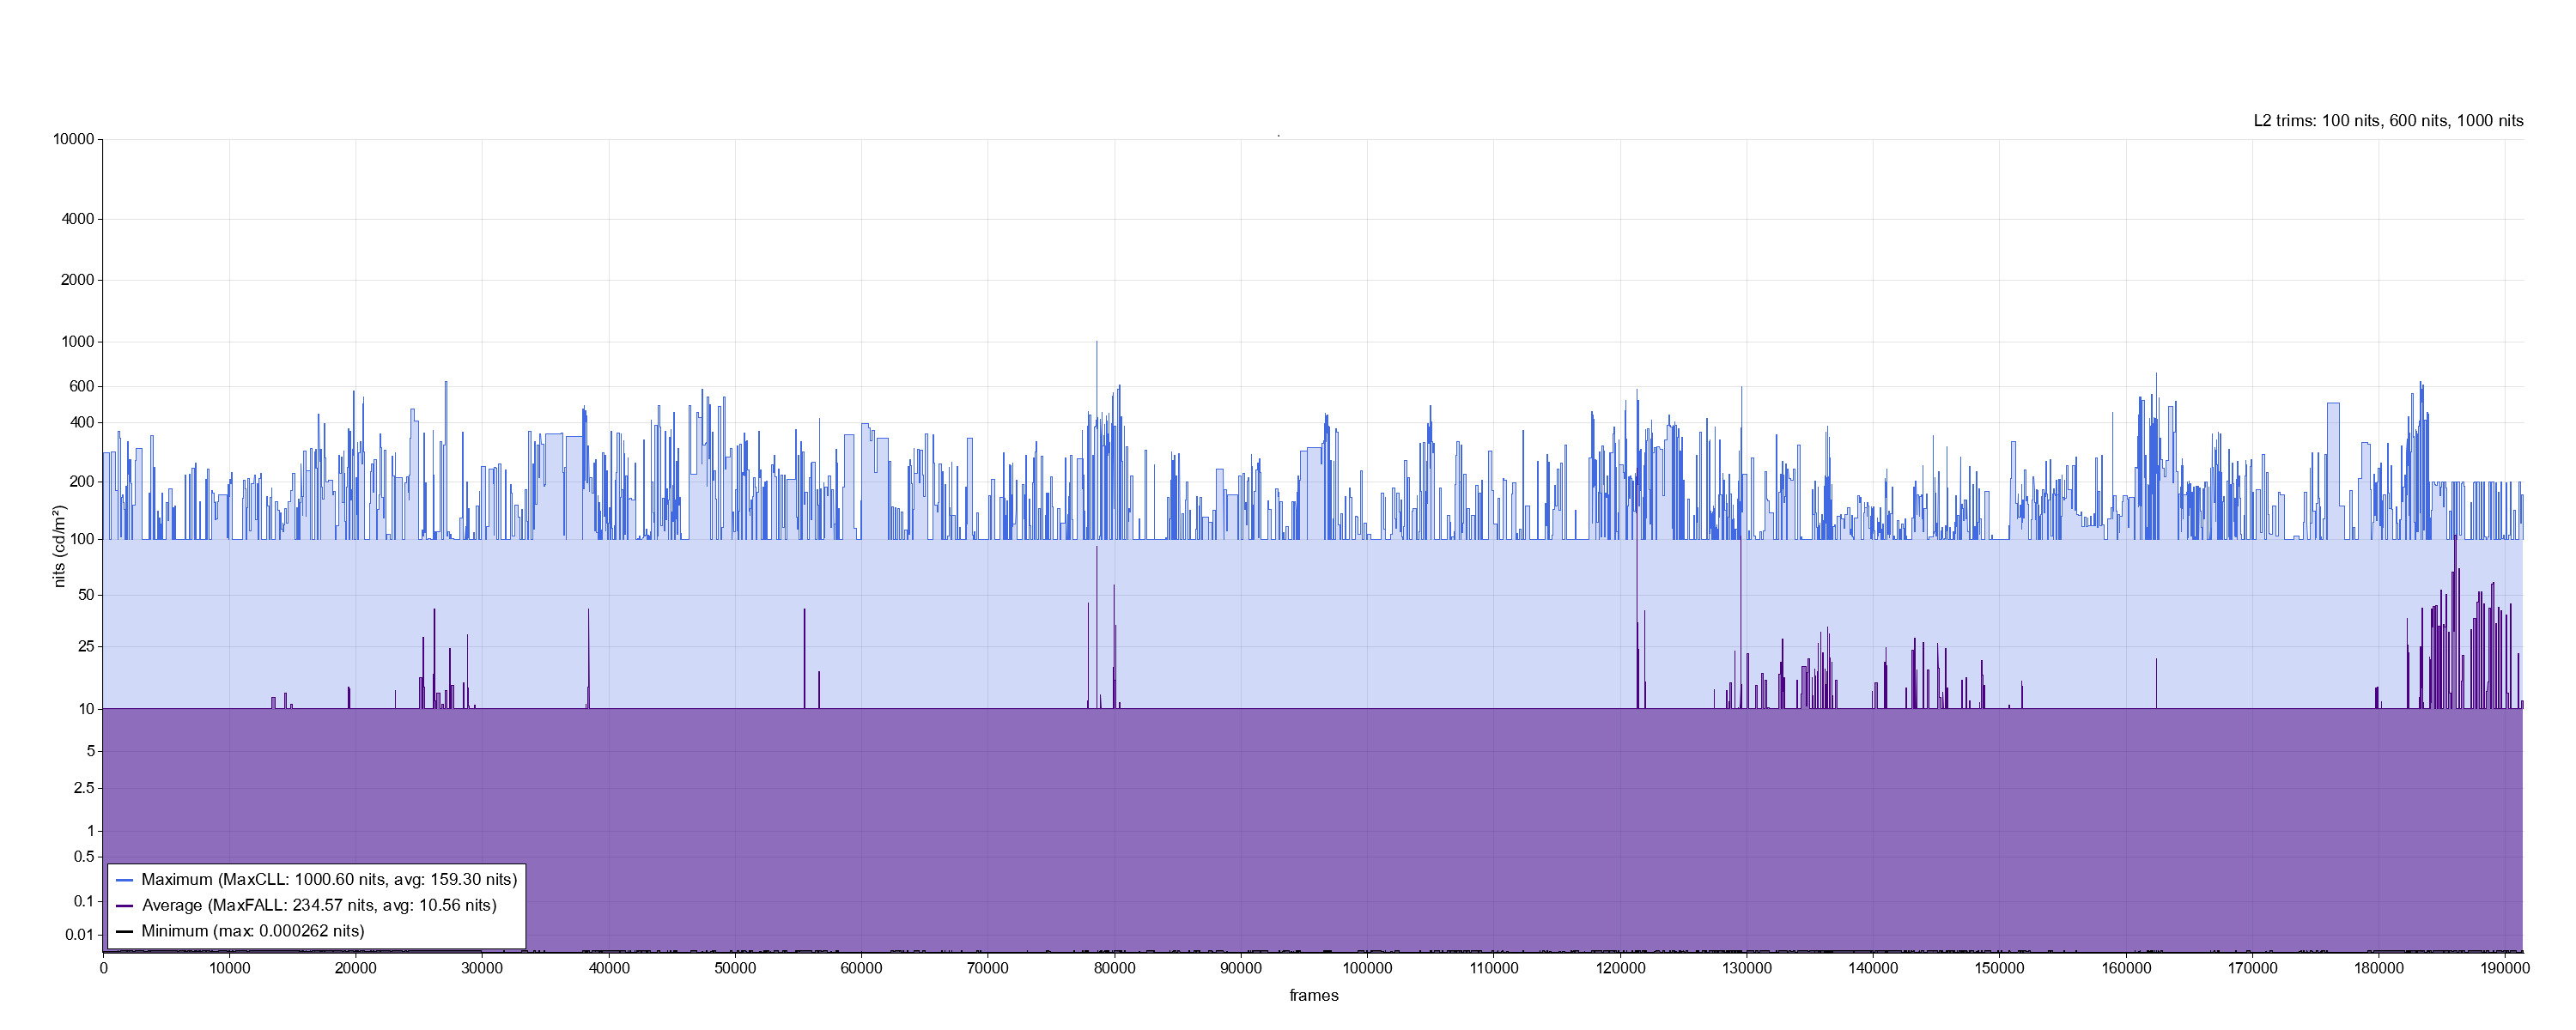Click the 'frames' x-axis label

[x=1313, y=996]
